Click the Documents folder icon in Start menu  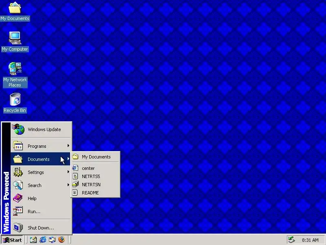(x=18, y=159)
